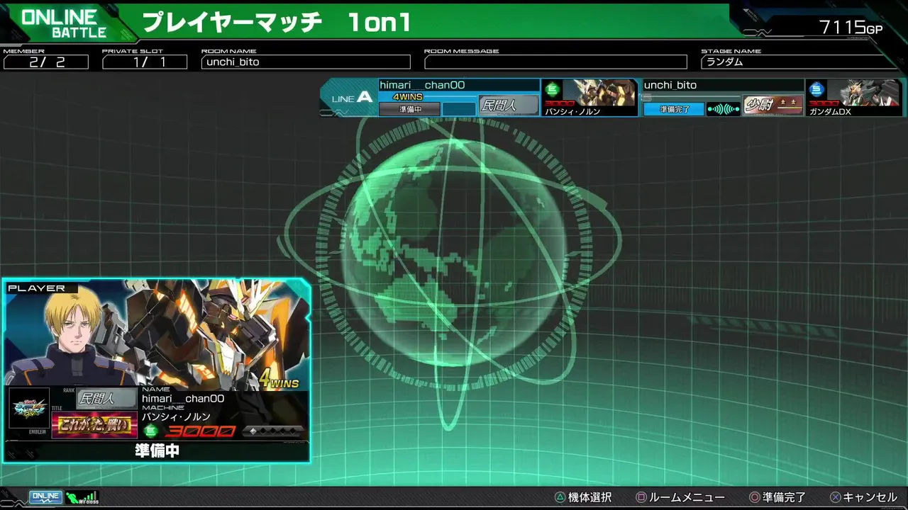Screen dimensions: 908x510
Task: Click the 4 WINS badge in the player card
Action: click(x=279, y=379)
